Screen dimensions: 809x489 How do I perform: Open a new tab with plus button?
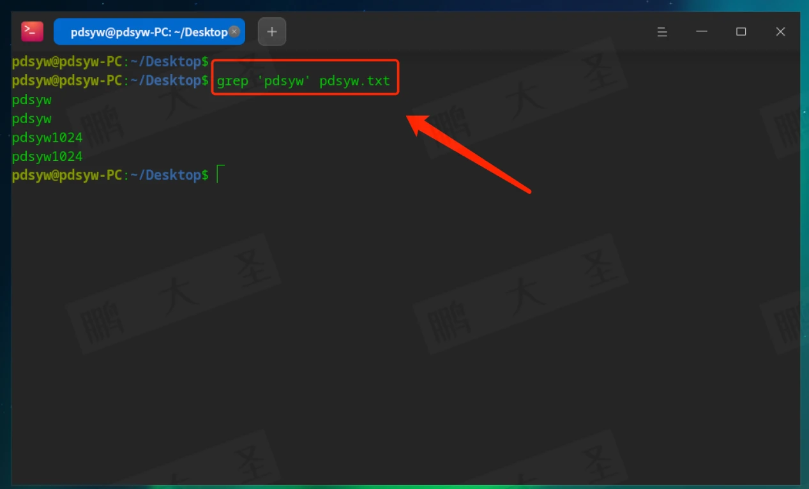(272, 31)
